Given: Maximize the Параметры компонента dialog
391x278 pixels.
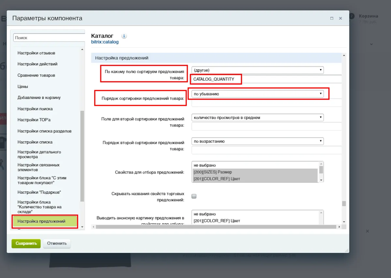Looking at the screenshot, I should pos(332,19).
